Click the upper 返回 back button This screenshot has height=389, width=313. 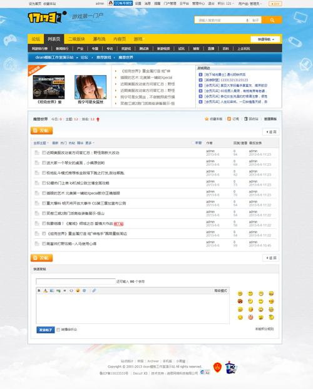(x=271, y=132)
